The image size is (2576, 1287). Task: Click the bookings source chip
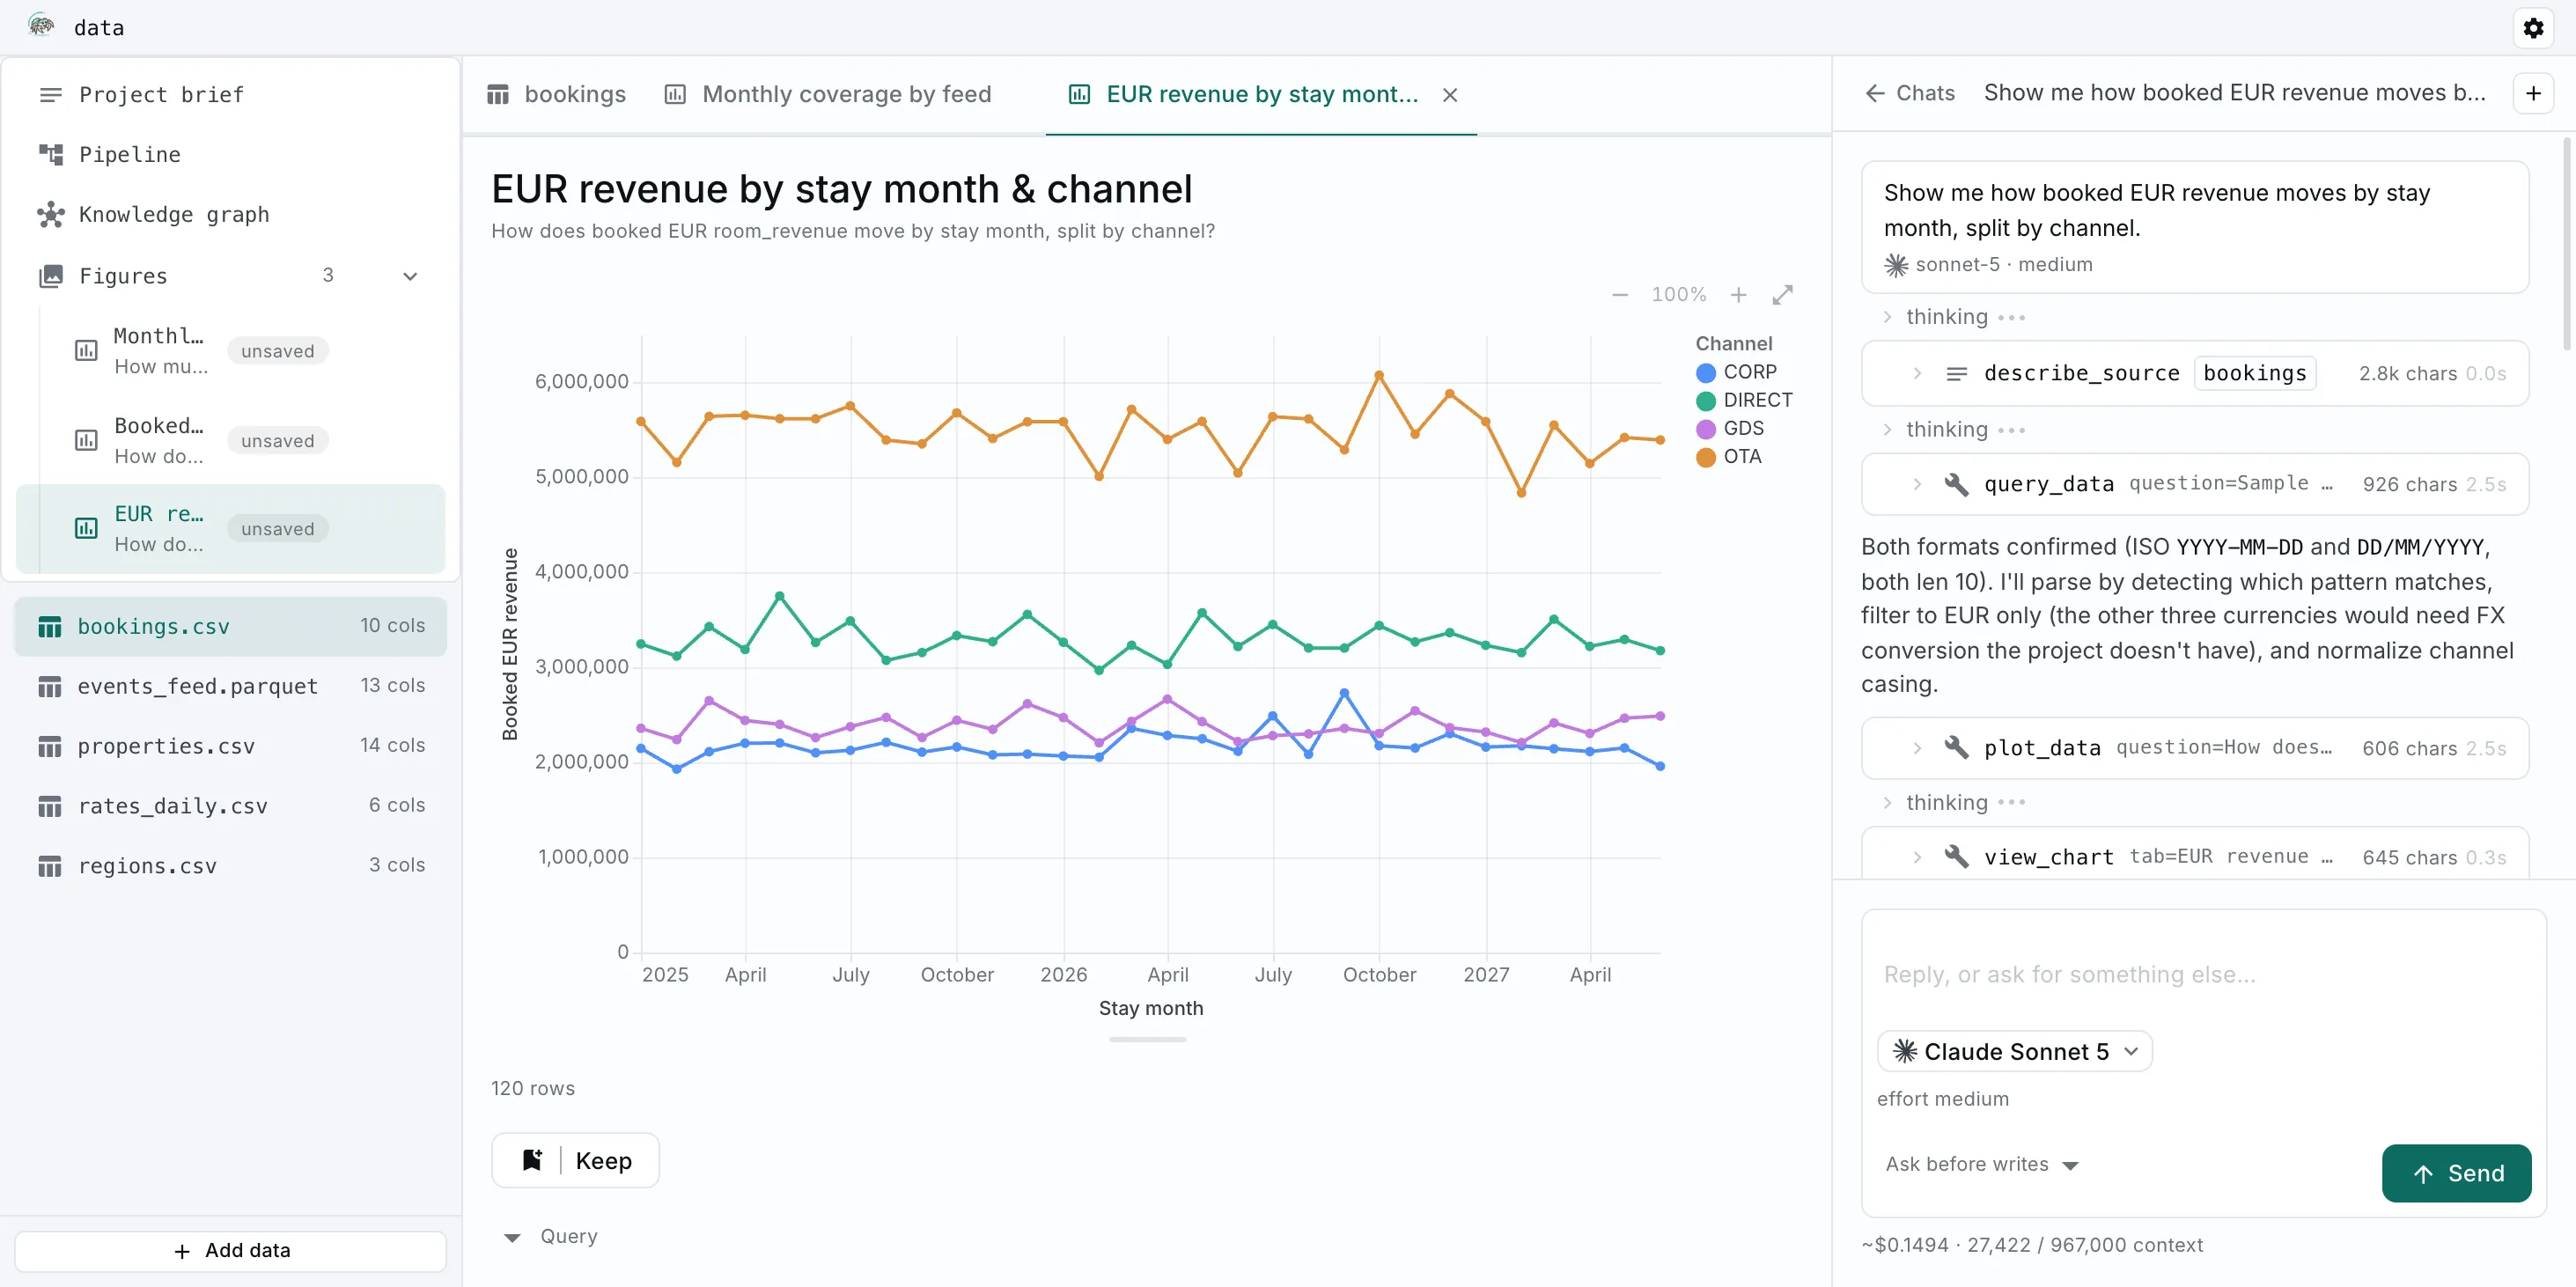(x=2255, y=373)
